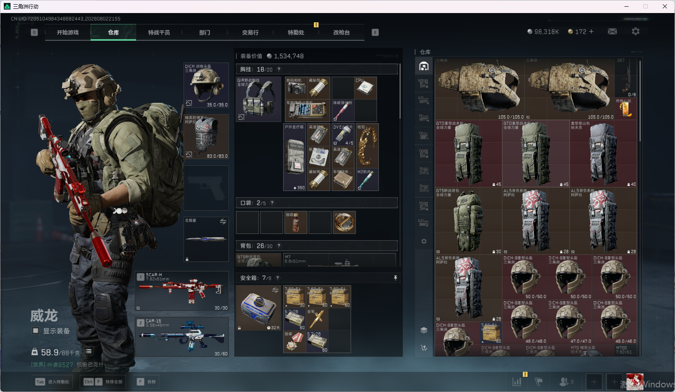This screenshot has width=675, height=392.
Task: Click the warehouse storage vertical scrollbar
Action: [x=640, y=101]
